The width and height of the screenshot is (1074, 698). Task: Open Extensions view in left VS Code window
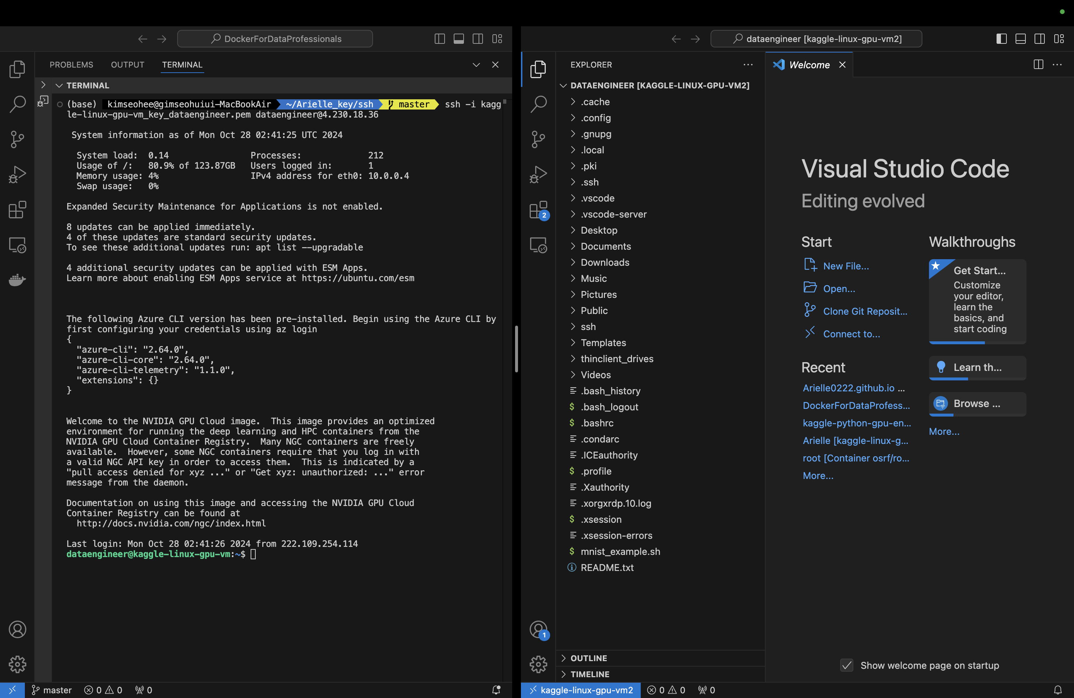pos(17,210)
